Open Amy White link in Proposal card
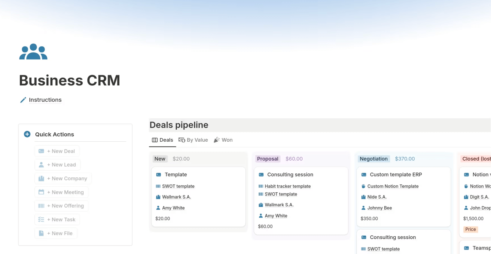 pyautogui.click(x=276, y=216)
